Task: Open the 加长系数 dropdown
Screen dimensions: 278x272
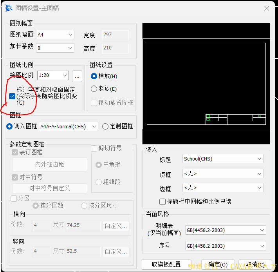Action: point(55,48)
